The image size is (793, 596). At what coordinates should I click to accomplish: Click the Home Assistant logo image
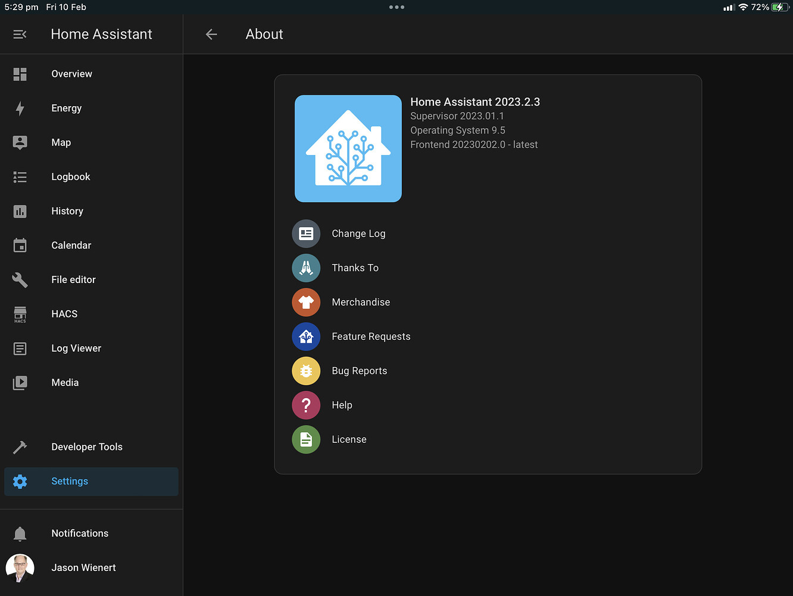tap(348, 148)
